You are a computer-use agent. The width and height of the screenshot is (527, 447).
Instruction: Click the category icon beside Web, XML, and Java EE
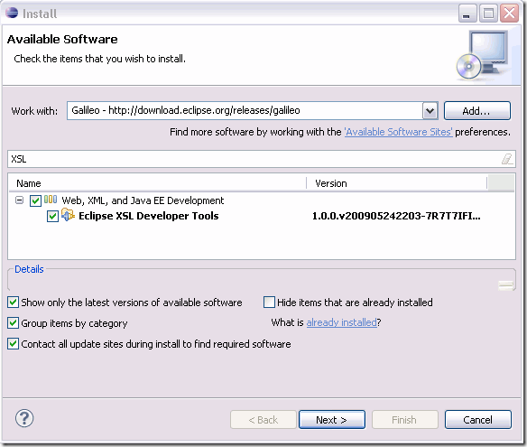51,200
